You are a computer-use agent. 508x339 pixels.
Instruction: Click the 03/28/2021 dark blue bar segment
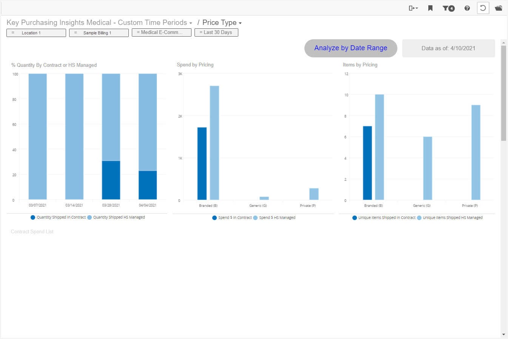click(x=111, y=180)
